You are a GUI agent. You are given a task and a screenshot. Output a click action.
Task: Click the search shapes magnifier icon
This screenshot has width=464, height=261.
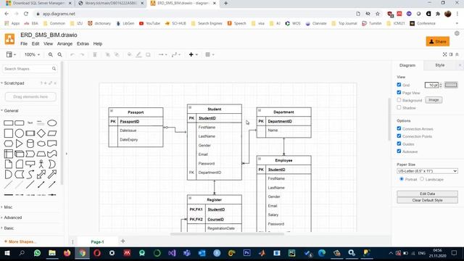pos(54,69)
